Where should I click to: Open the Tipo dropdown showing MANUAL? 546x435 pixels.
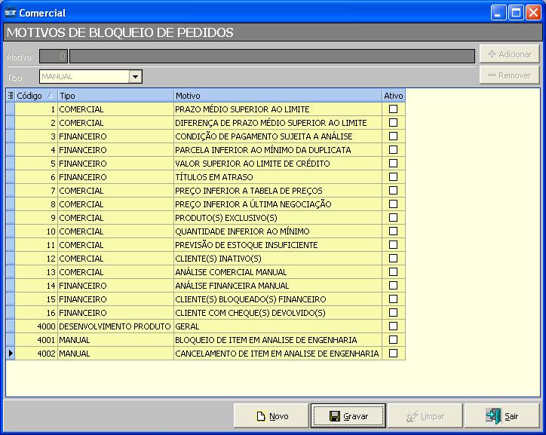[x=135, y=76]
